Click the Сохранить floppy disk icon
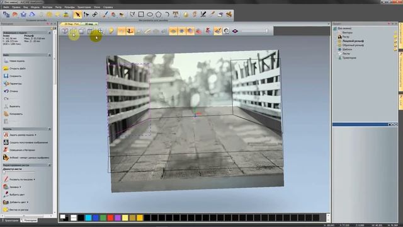This screenshot has width=403, height=227. (6, 76)
